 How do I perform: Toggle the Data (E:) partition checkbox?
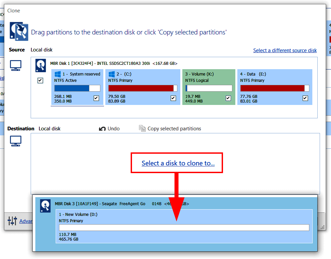click(305, 98)
